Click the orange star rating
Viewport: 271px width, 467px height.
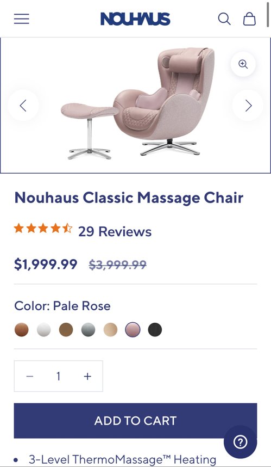click(43, 229)
